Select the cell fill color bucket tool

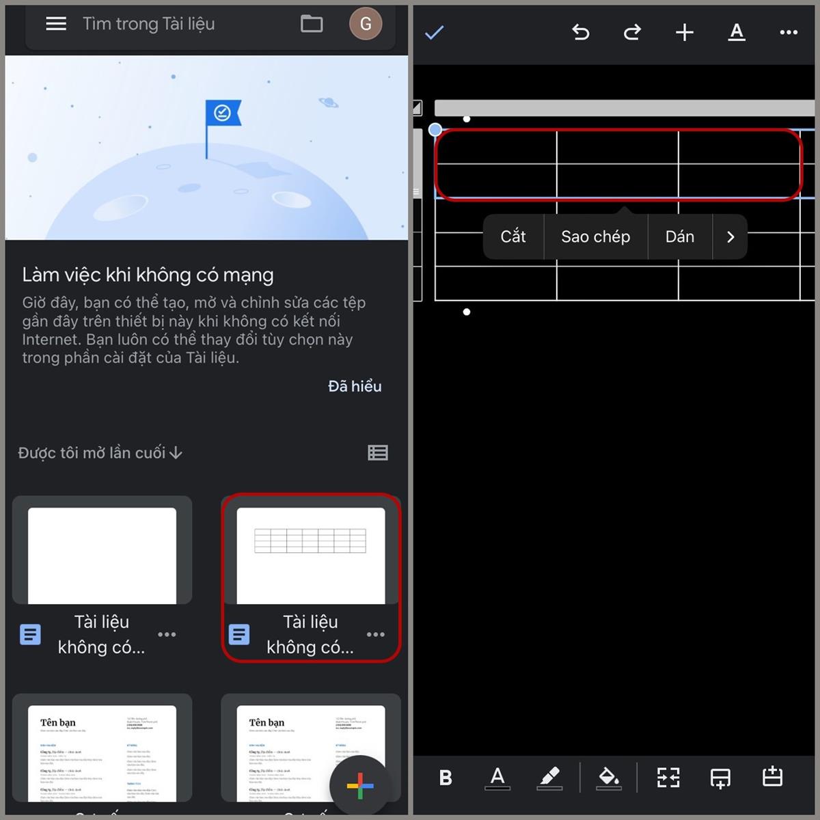point(608,778)
